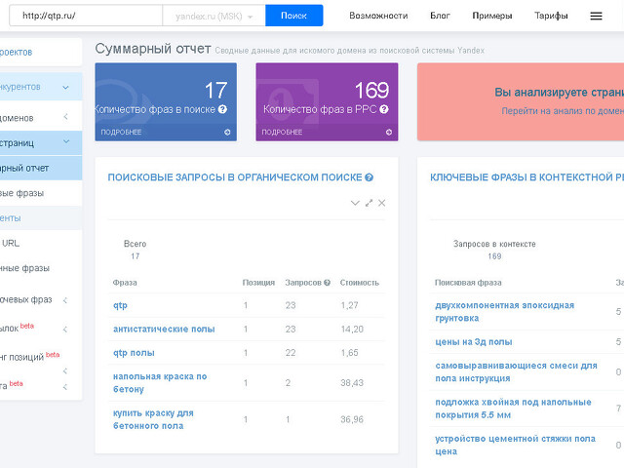This screenshot has height=468, width=624.
Task: Click the URL input field with http://qtp.ru/
Action: (86, 16)
